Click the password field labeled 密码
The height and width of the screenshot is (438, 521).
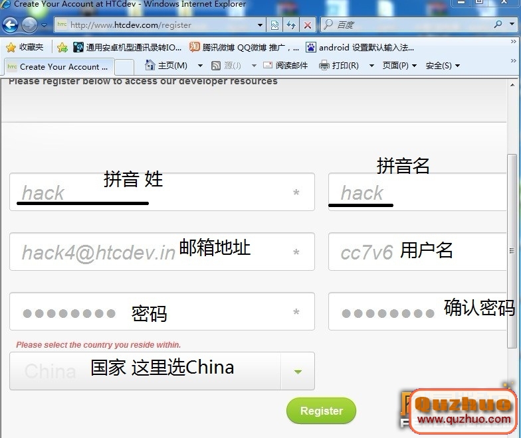162,311
